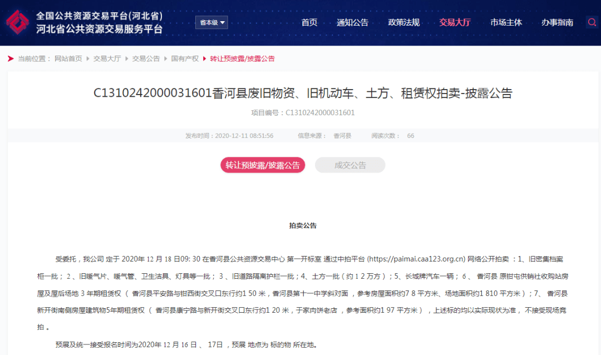
Task: Open 市场主体 in the top menu
Action: pos(506,23)
